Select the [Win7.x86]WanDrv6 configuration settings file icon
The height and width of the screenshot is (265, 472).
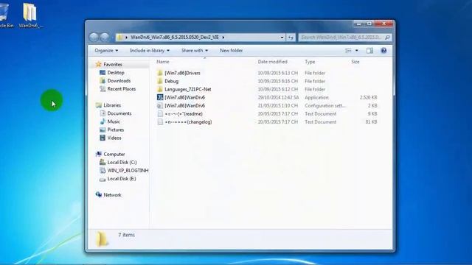pyautogui.click(x=160, y=105)
